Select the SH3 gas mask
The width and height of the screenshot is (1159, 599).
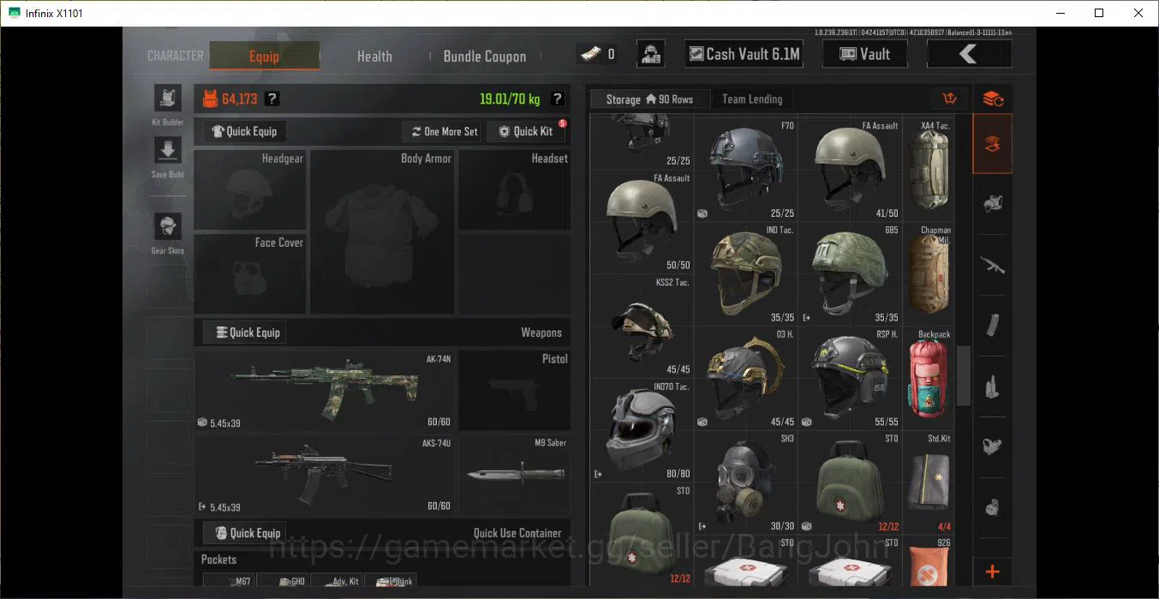[x=746, y=482]
